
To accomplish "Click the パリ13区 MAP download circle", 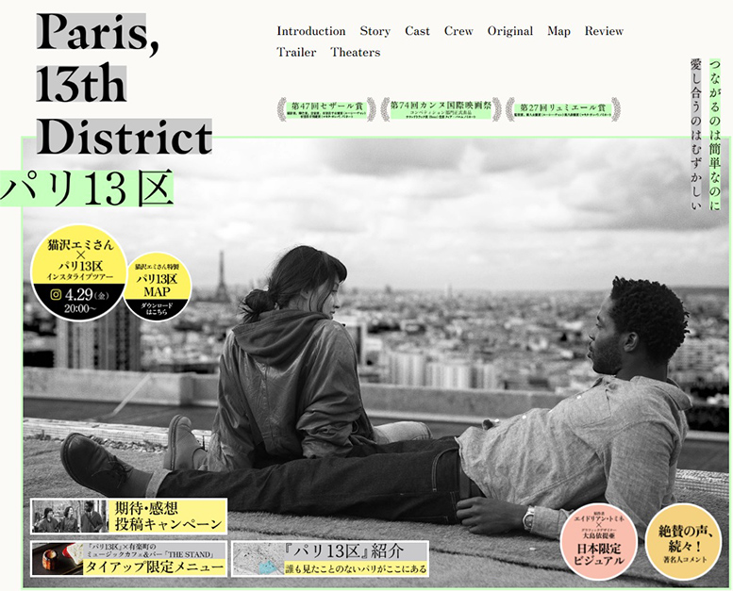I will (157, 285).
